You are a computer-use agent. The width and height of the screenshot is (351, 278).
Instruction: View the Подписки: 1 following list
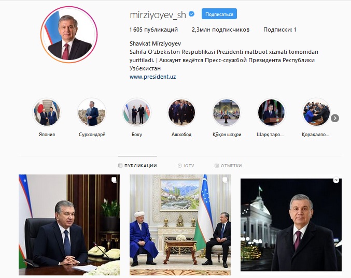pos(279,30)
